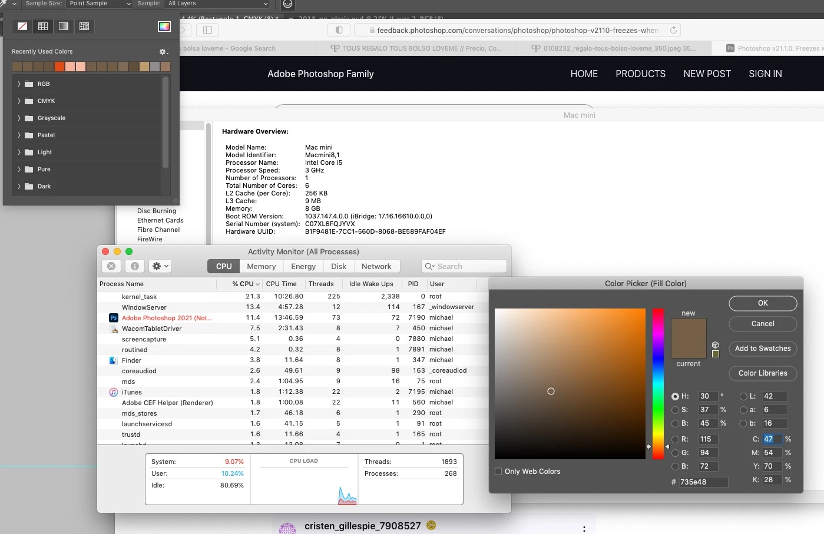Open the Sample Size dropdown

point(99,4)
